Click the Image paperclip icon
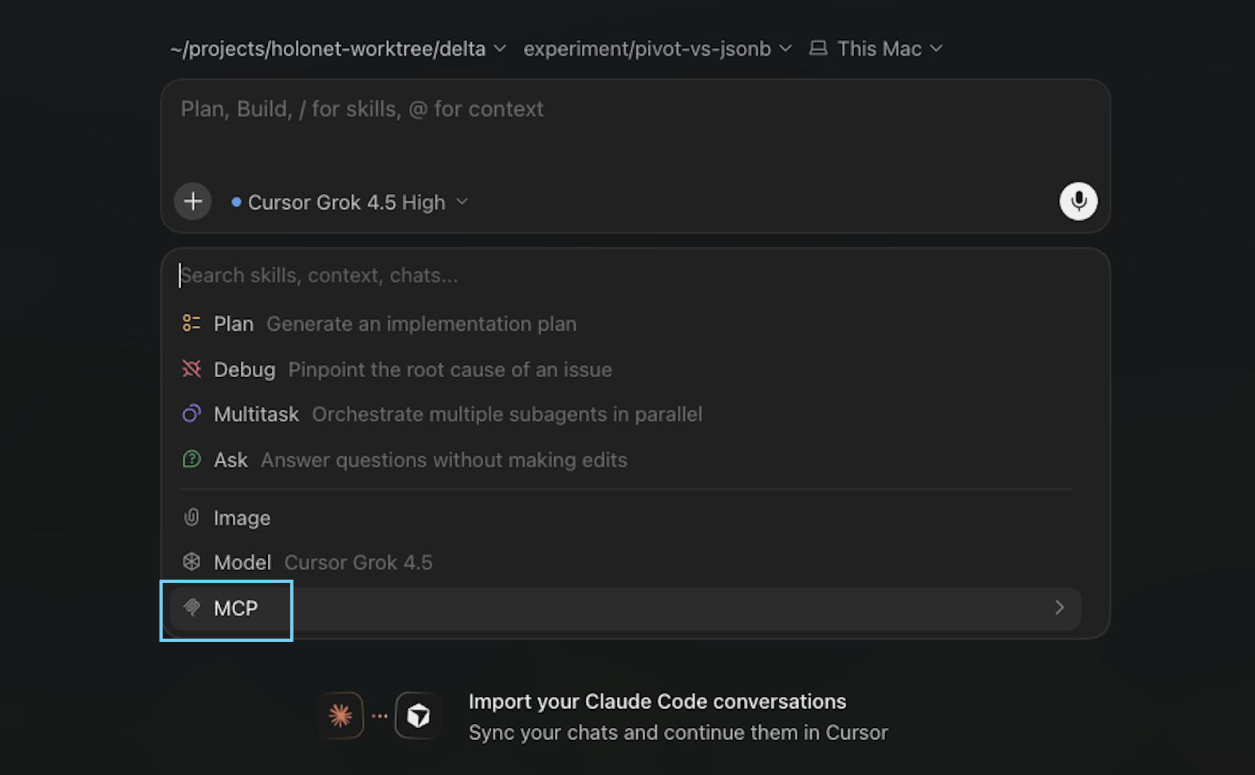 [x=191, y=517]
